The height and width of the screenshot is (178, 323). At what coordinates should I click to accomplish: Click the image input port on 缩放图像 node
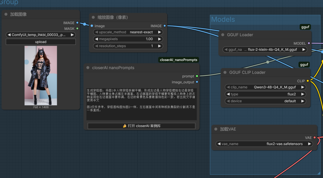point(92,26)
